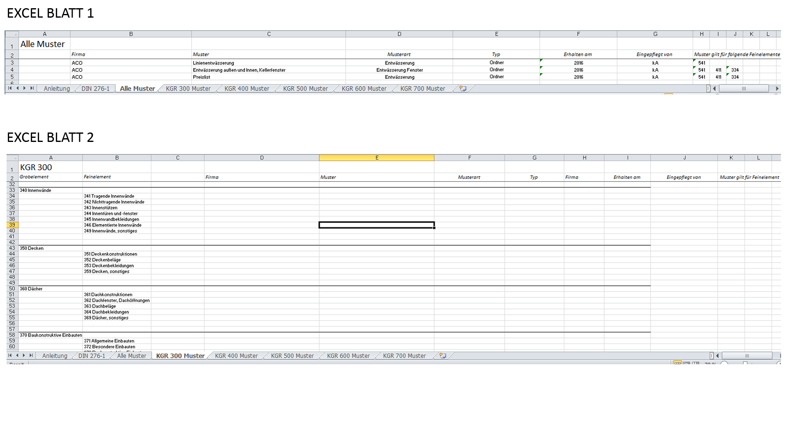
Task: Click cell 346 Elementierte Innenwände
Action: pos(117,225)
